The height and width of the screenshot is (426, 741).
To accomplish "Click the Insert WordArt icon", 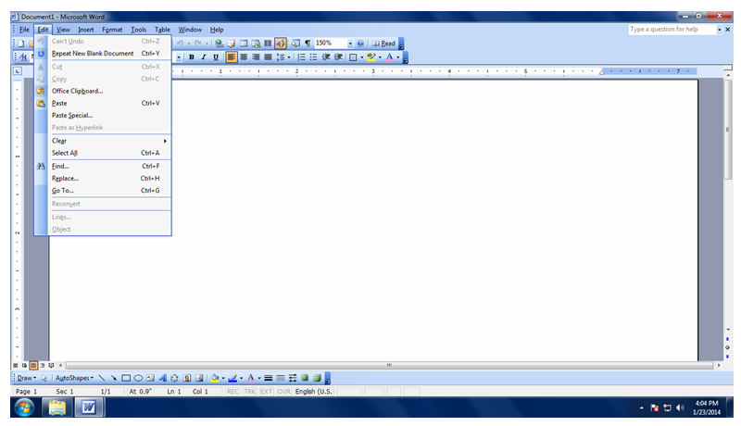I will pos(163,378).
